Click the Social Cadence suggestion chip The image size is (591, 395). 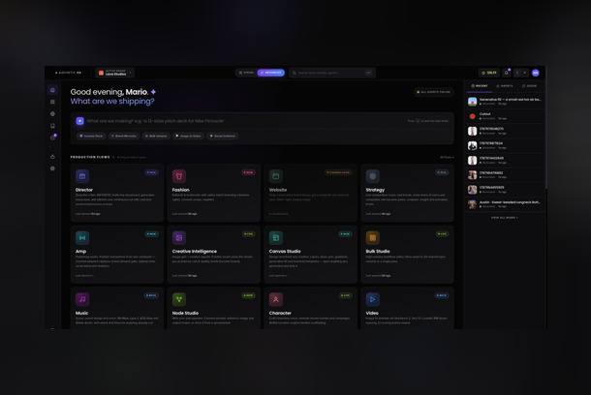(x=223, y=136)
